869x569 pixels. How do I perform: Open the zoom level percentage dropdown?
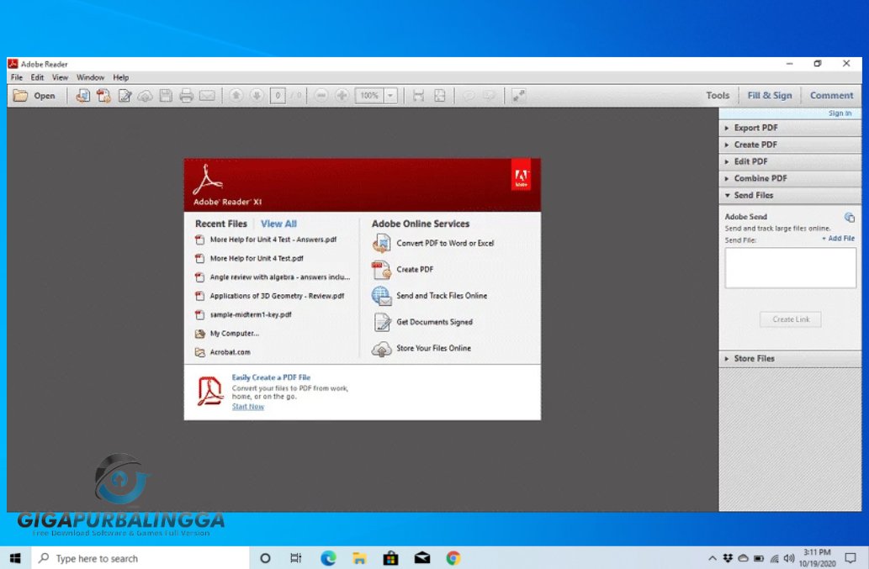(x=389, y=95)
